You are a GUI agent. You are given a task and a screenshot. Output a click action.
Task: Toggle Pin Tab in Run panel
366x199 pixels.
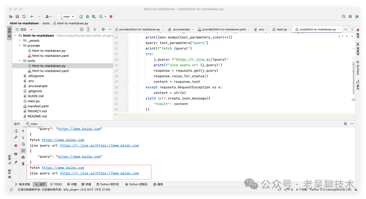pos(16,162)
